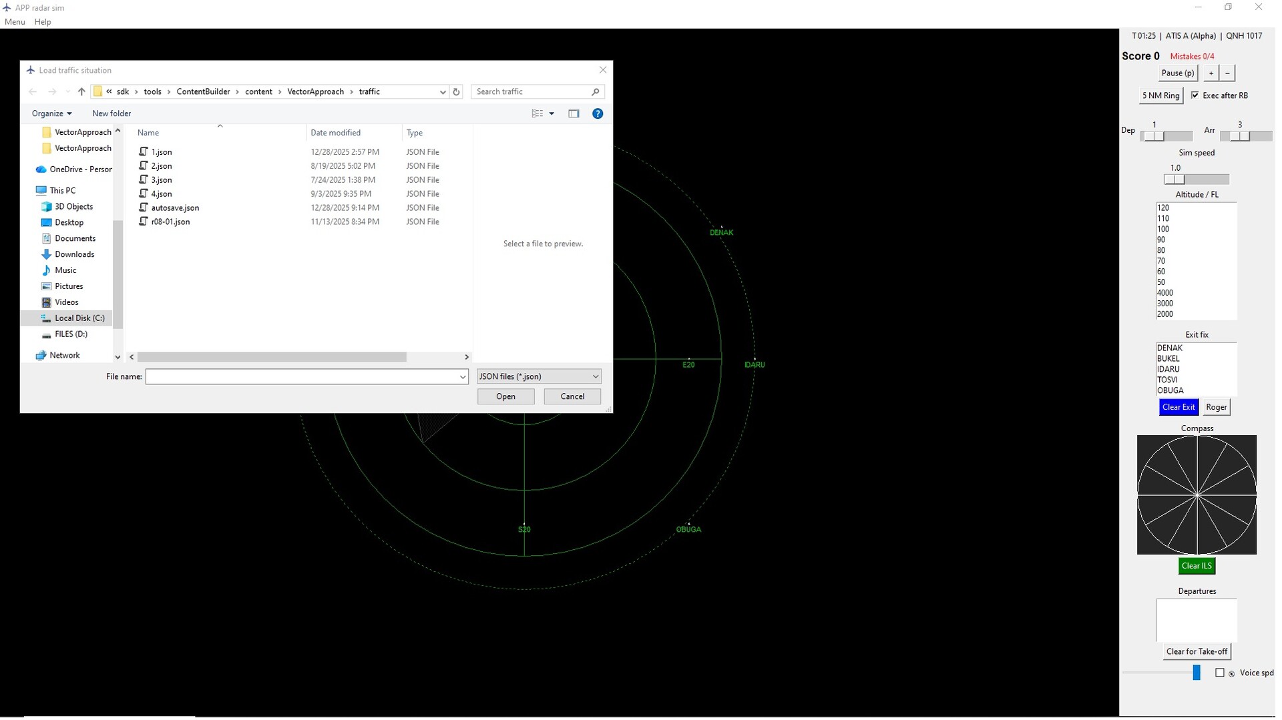Viewport: 1282px width, 720px height.
Task: Open the Help menu
Action: pyautogui.click(x=43, y=22)
